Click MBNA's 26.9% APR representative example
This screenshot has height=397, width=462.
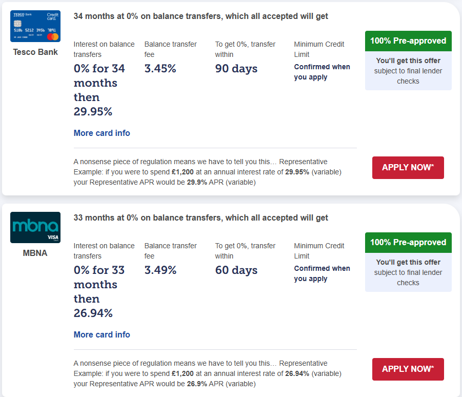(x=208, y=373)
